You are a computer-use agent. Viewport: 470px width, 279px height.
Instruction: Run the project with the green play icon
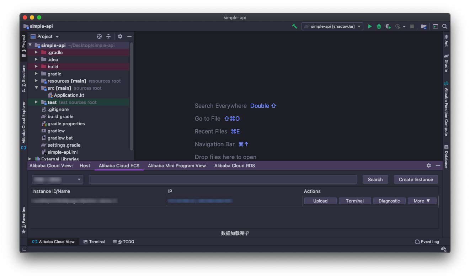coord(370,26)
